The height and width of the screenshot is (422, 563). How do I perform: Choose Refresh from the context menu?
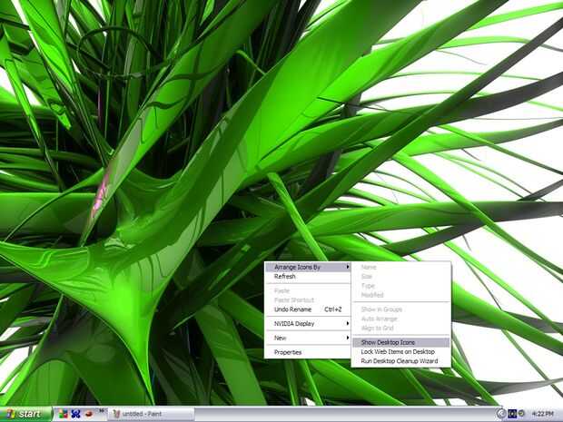307,276
